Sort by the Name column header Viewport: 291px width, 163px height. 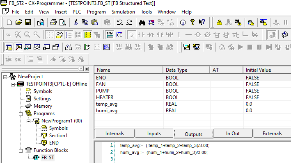pyautogui.click(x=129, y=70)
